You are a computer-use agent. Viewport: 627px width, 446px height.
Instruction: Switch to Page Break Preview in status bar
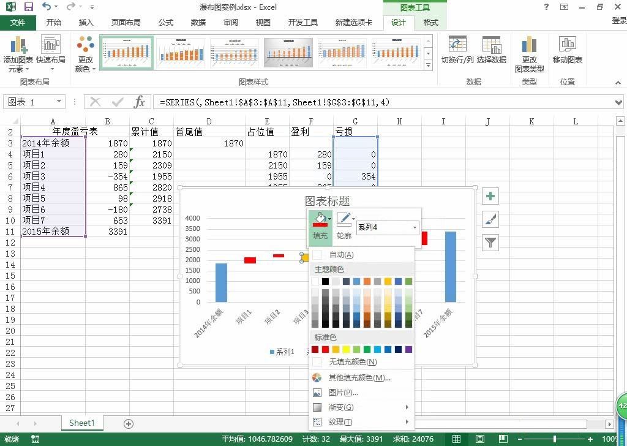503,439
